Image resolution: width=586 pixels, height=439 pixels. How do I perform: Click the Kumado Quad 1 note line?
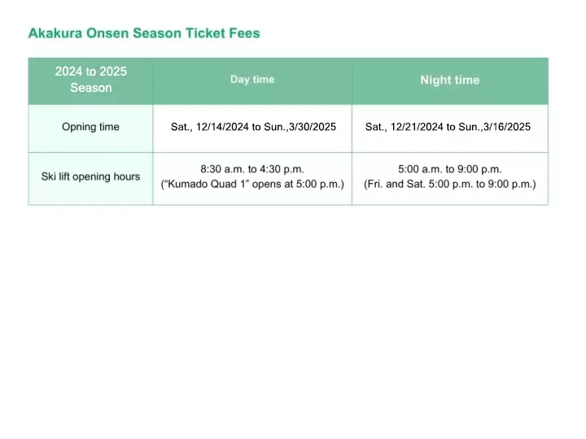click(252, 185)
